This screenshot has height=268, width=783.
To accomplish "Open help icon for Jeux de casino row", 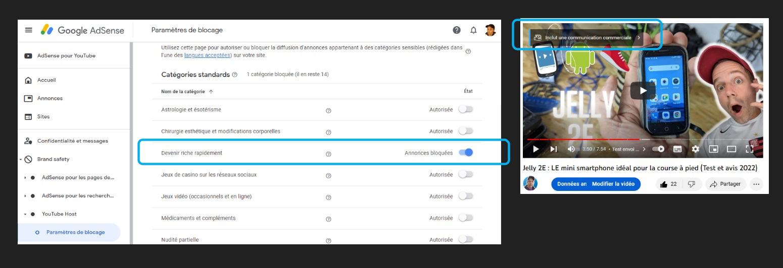I will tap(328, 175).
